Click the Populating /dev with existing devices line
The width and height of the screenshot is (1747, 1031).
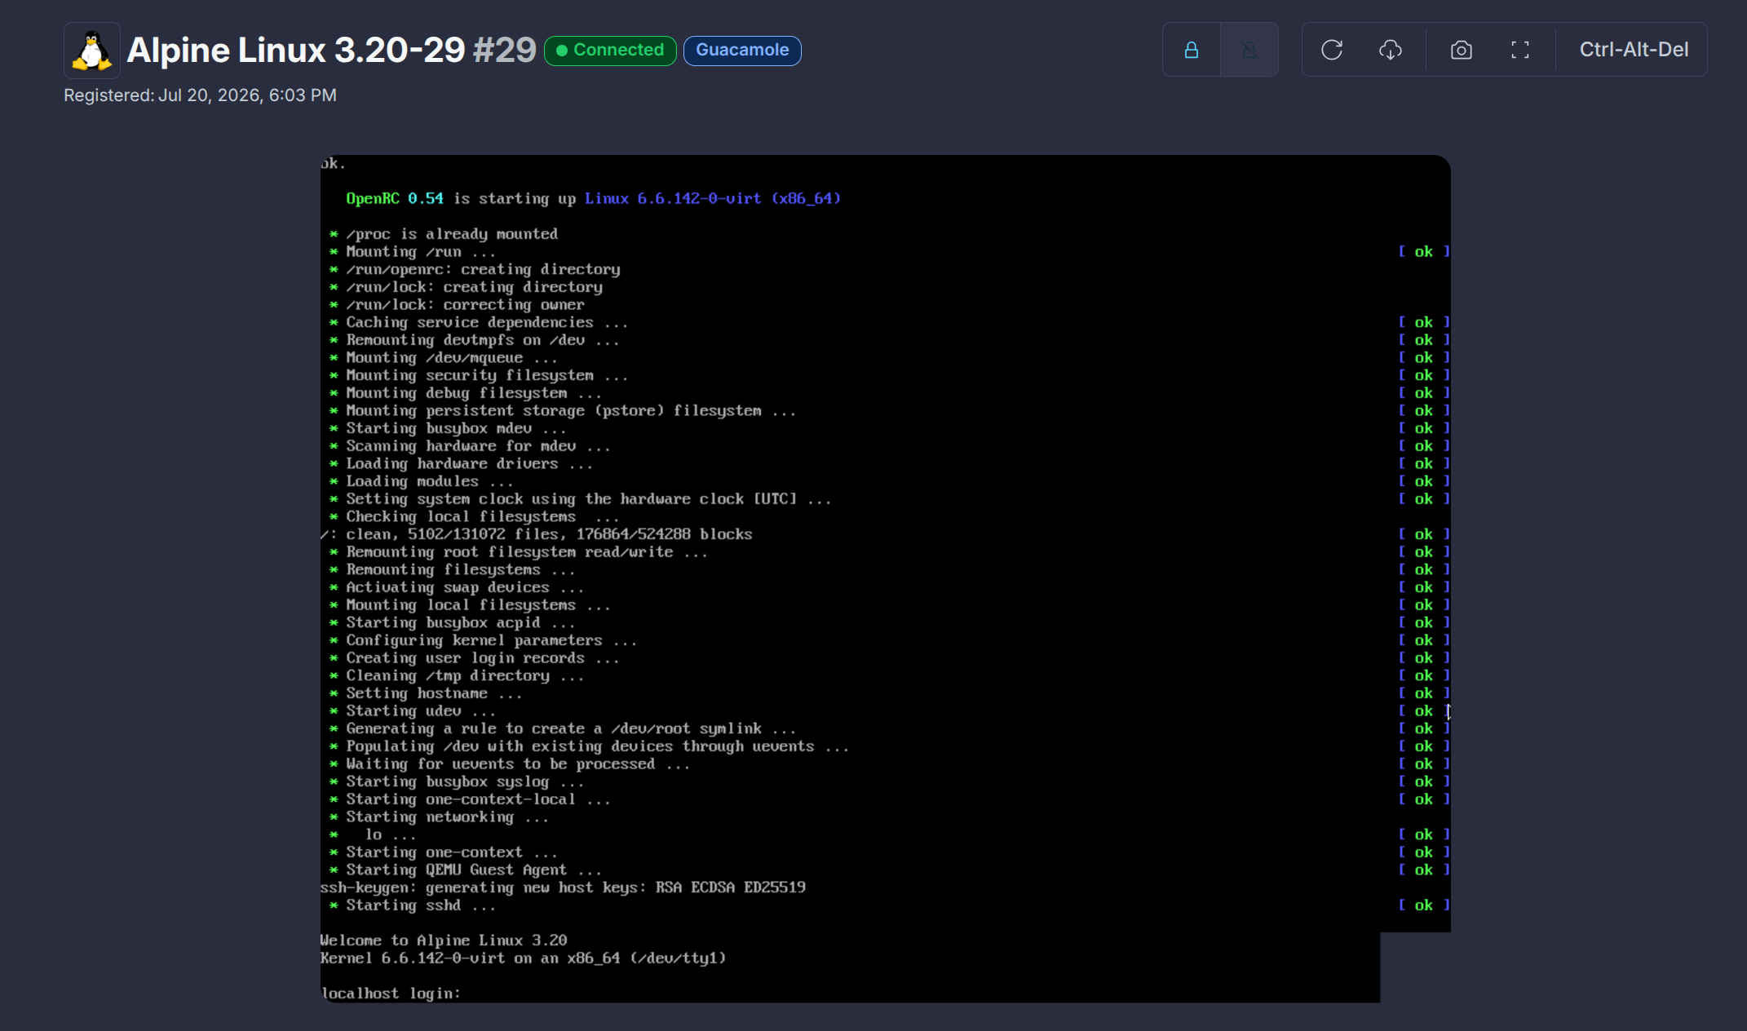[589, 746]
